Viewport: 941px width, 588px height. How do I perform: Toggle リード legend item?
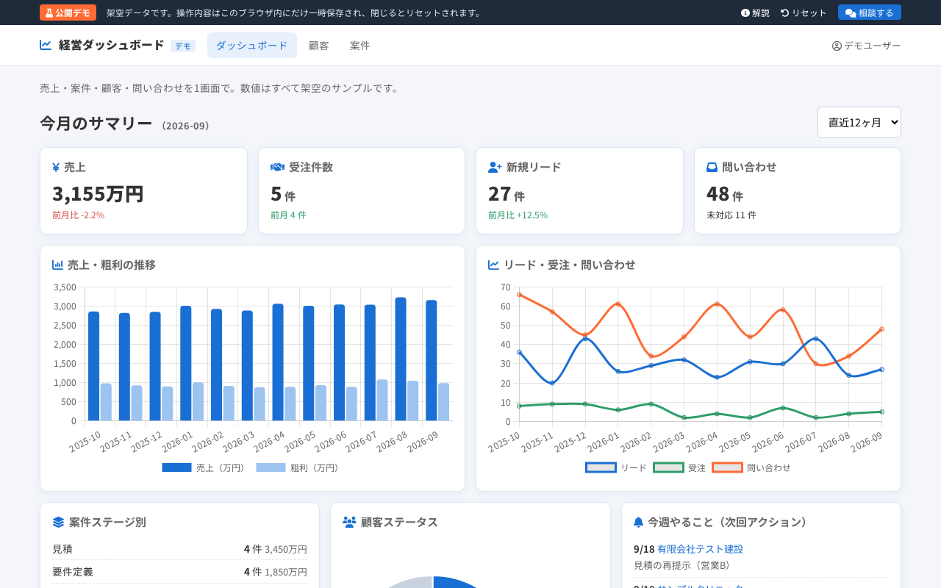[616, 467]
